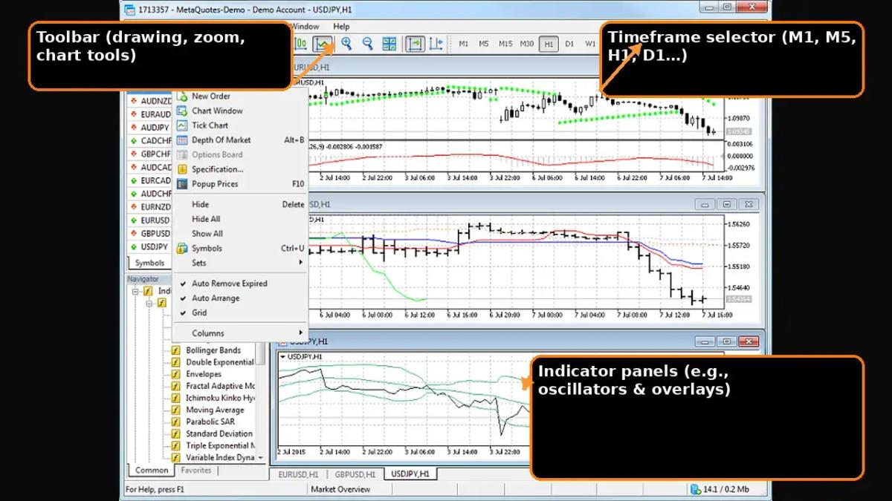Toggle chart shift toolbar icon
This screenshot has width=892, height=501.
436,44
